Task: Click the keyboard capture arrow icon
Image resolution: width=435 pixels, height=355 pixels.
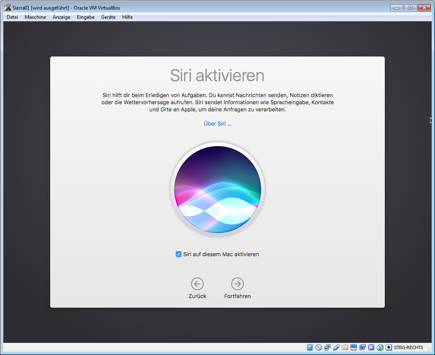Action: (x=389, y=347)
